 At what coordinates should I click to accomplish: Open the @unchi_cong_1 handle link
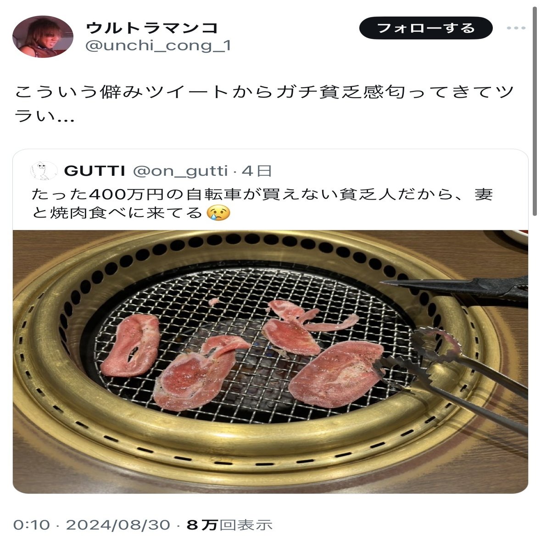pyautogui.click(x=158, y=45)
